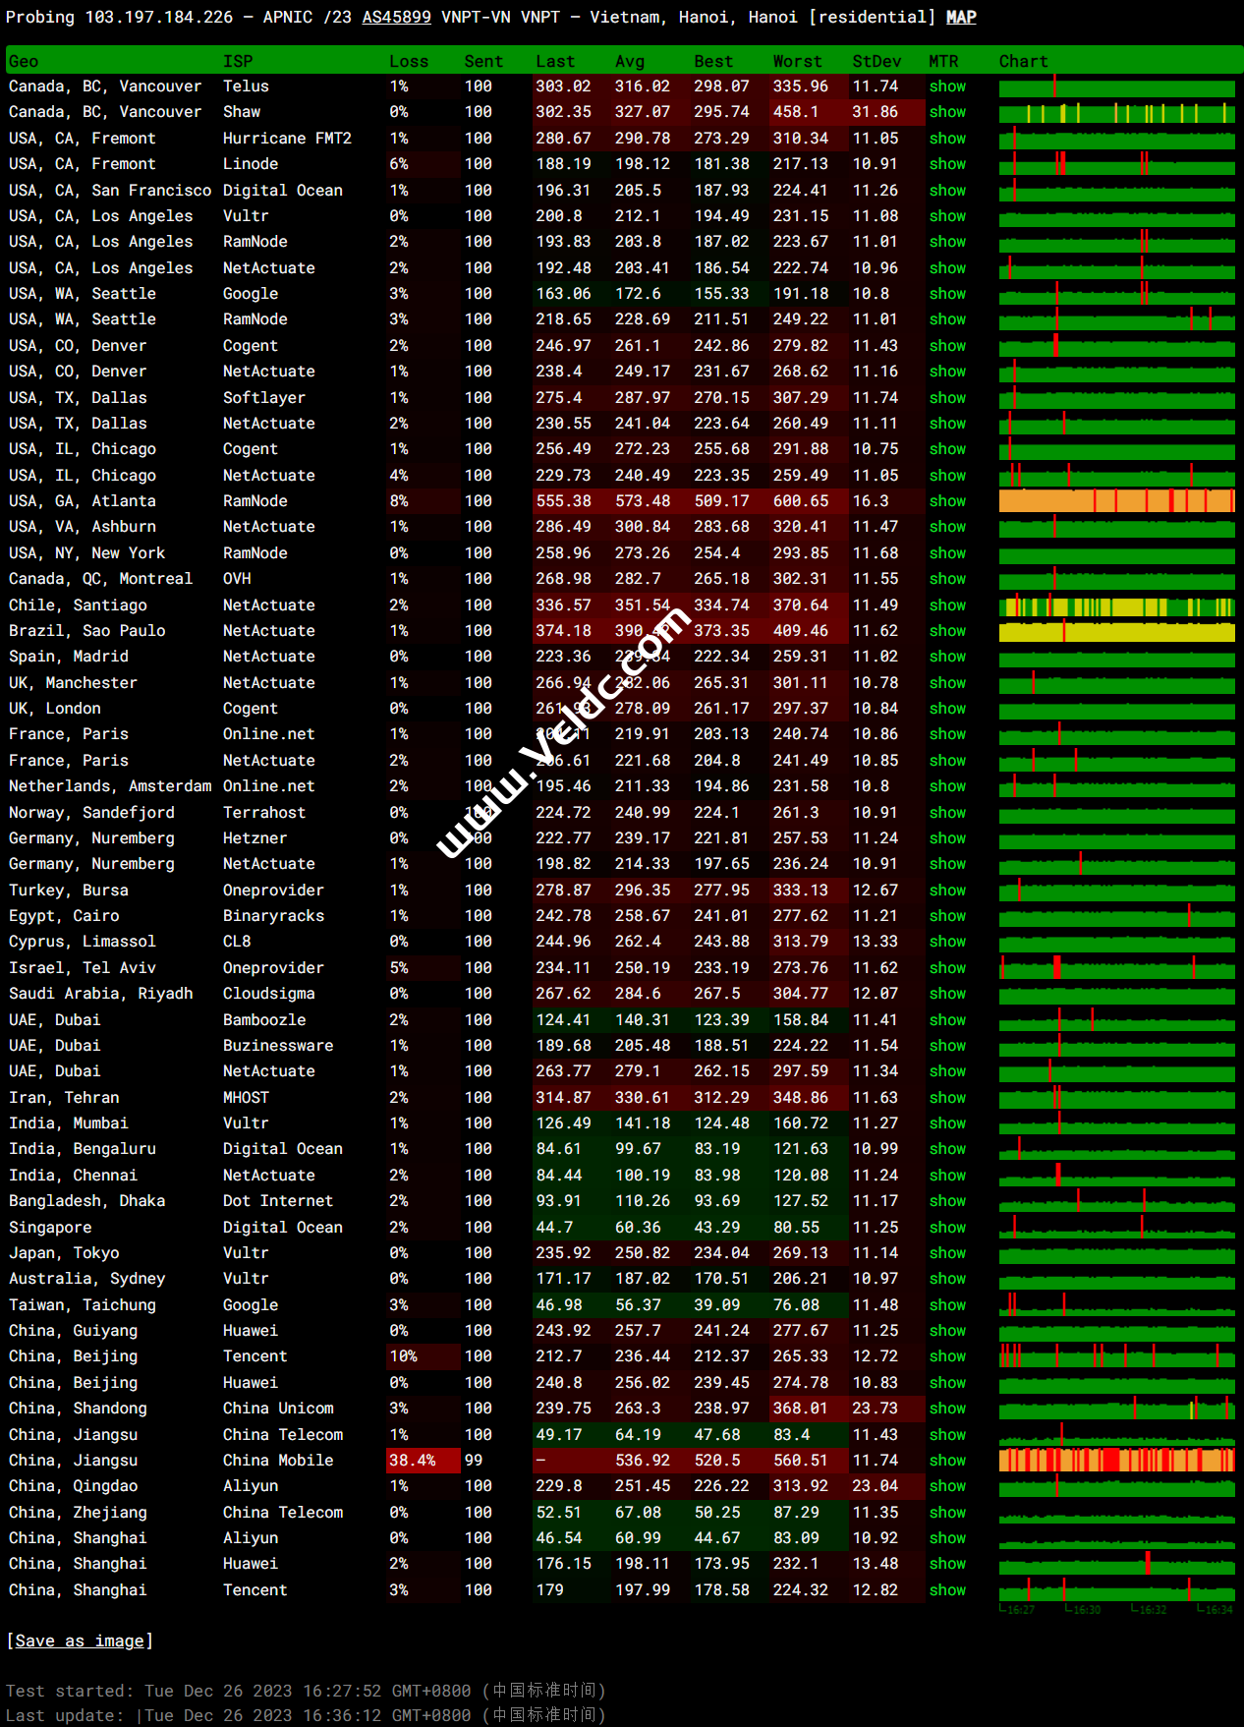Click the Worst column header

[x=797, y=61]
